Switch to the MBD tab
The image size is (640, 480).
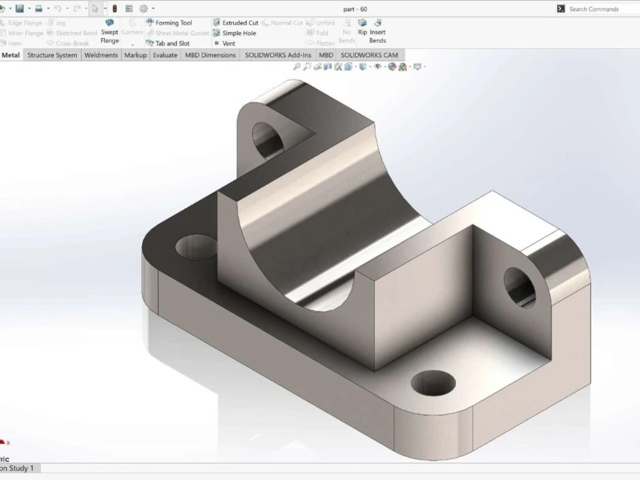pyautogui.click(x=326, y=55)
